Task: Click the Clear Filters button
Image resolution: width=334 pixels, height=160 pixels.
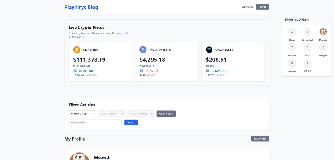Action: pyautogui.click(x=166, y=114)
